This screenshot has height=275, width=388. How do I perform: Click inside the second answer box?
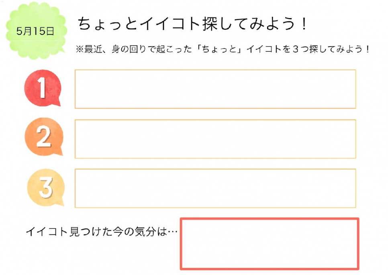[x=215, y=139]
